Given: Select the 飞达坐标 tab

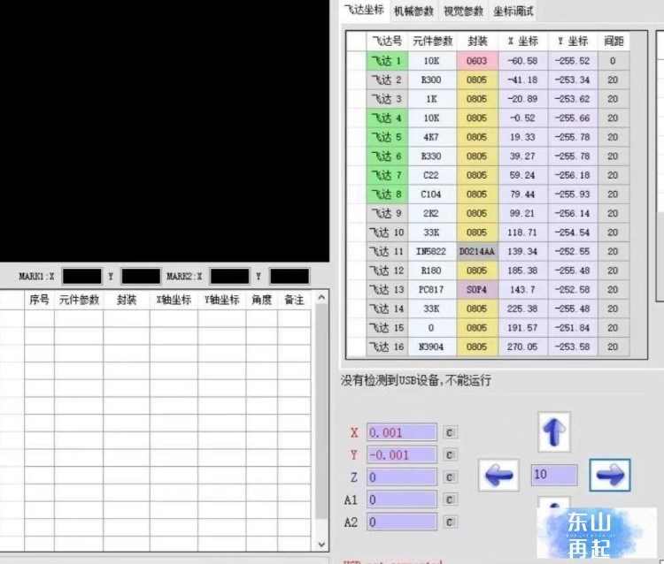Looking at the screenshot, I should pos(364,10).
